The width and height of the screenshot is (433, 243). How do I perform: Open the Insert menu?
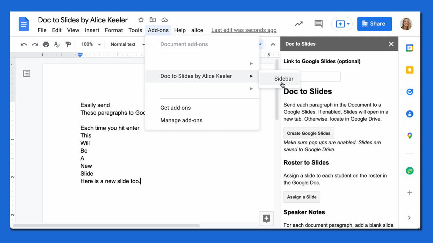[x=92, y=30]
